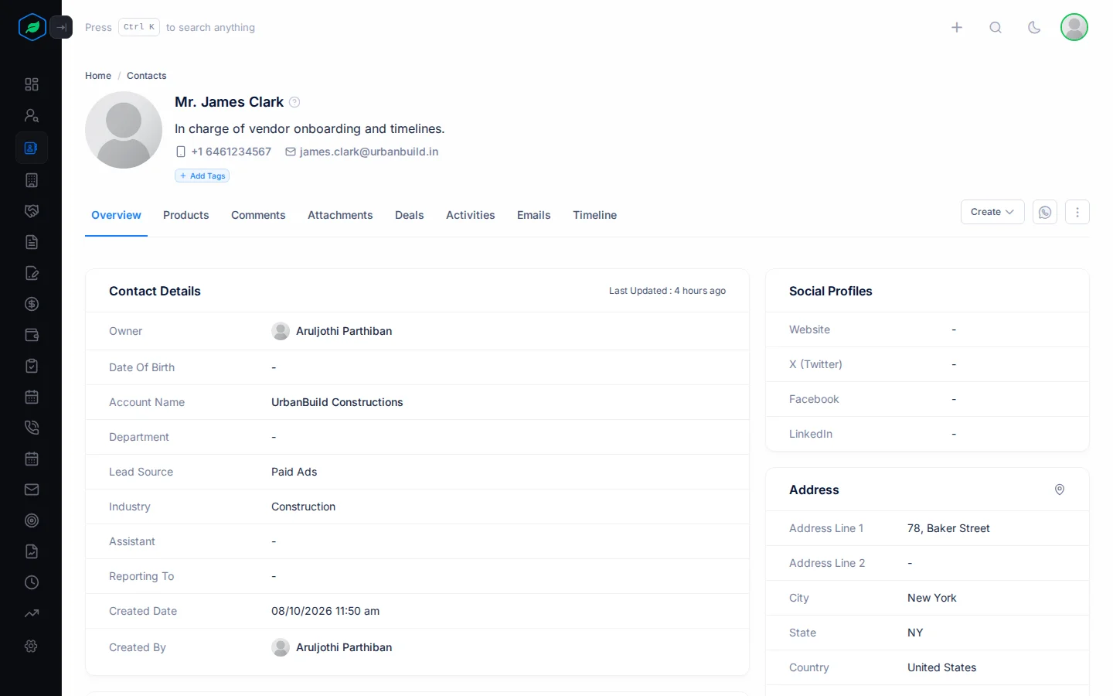Switch to the Emails tab
The image size is (1113, 696).
(534, 215)
